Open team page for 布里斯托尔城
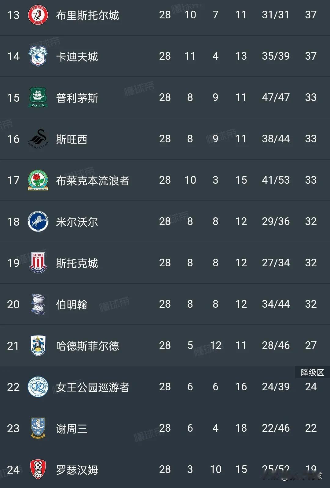330x488 pixels. (87, 15)
